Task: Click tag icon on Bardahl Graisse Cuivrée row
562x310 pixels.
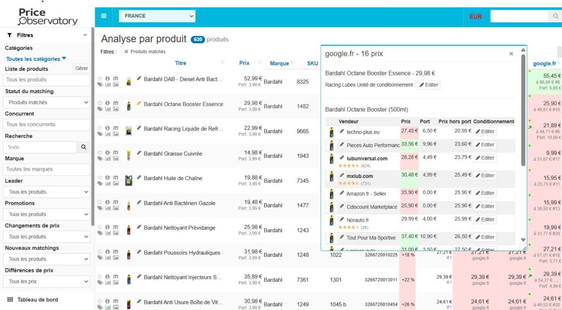Action: point(100,159)
